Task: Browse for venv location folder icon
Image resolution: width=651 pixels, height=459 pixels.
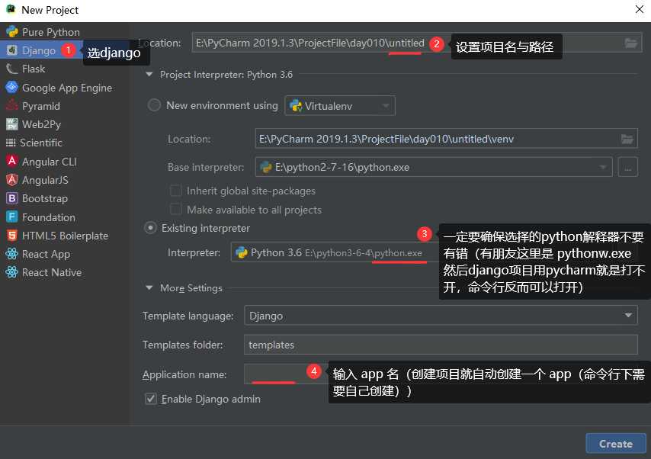Action: click(x=627, y=139)
